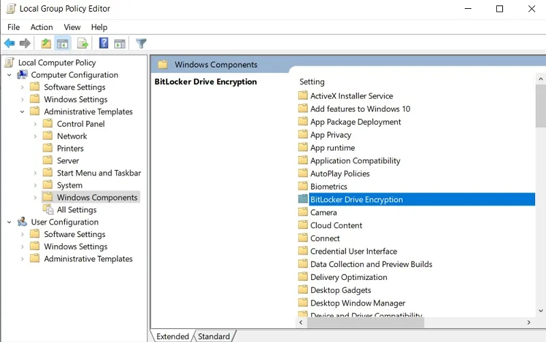Screen dimensions: 546x342
Task: Expand the Control Panel tree node
Action: (x=35, y=124)
